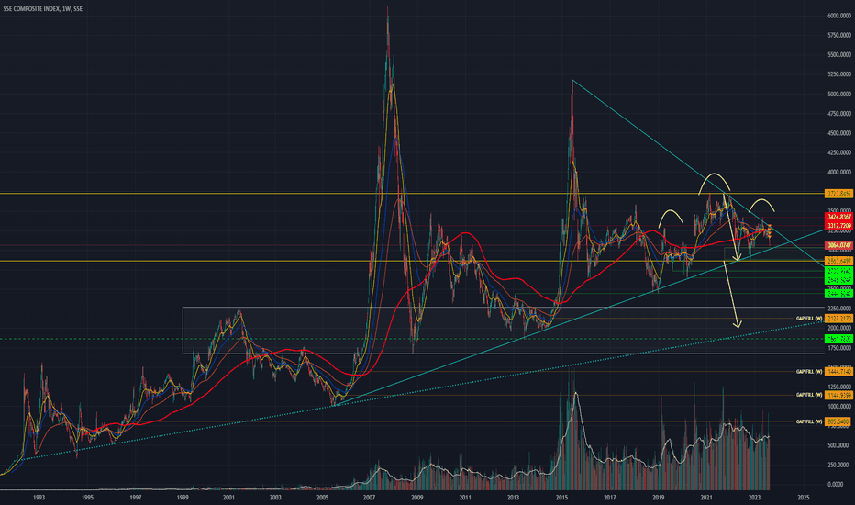The image size is (855, 505).
Task: Click GAP FILL (W) label beside 805.5400
Action: coord(809,421)
